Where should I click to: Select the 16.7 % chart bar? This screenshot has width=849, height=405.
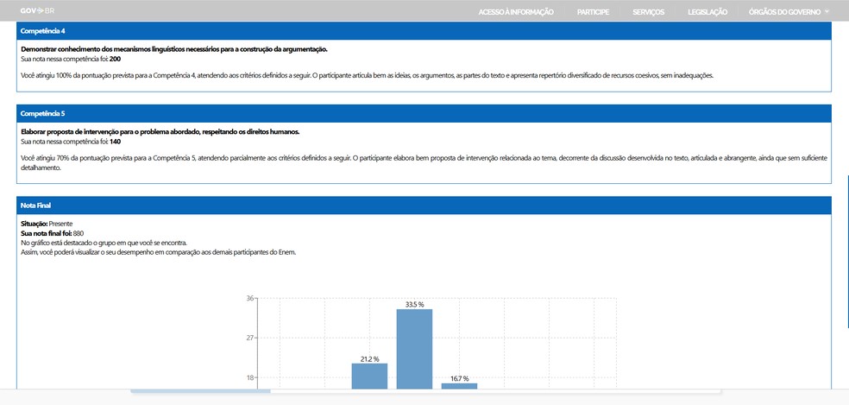click(459, 385)
